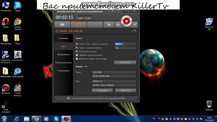217x122 pixels.
Task: Select screen rectangle recording mode icon
Action: pyautogui.click(x=79, y=25)
